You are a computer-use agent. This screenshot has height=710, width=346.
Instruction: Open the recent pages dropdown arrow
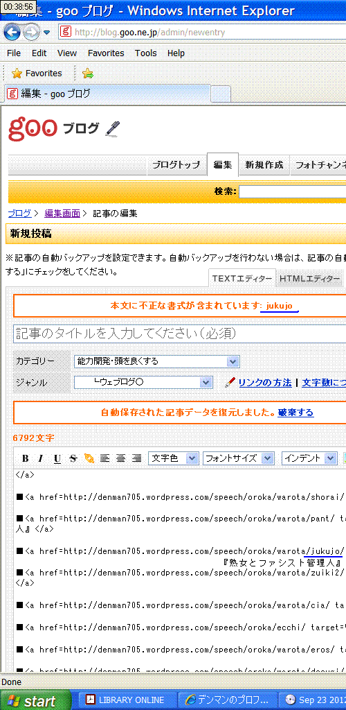[x=47, y=33]
